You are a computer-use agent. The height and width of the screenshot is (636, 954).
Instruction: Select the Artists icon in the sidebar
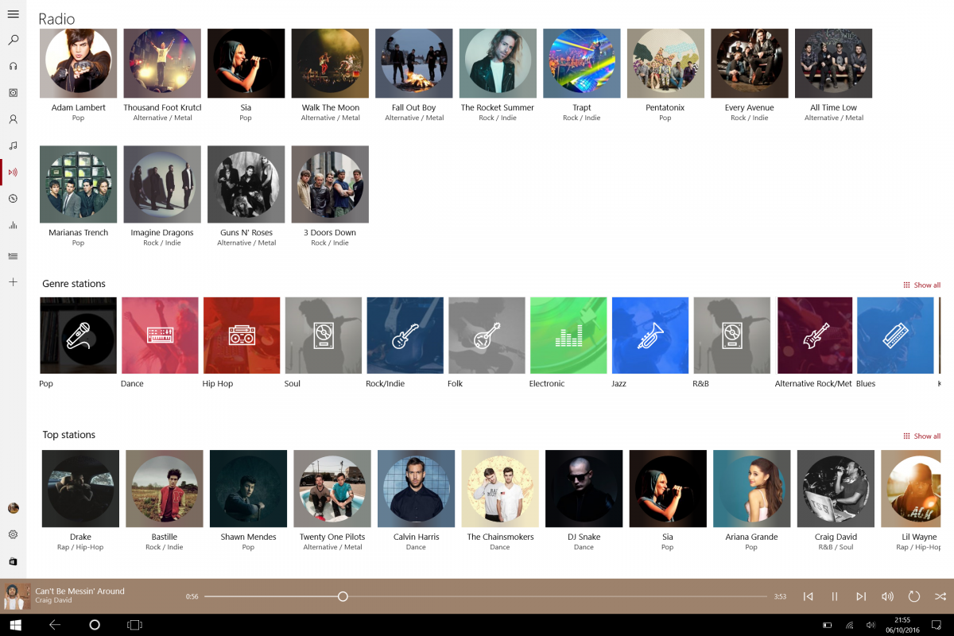pos(13,119)
